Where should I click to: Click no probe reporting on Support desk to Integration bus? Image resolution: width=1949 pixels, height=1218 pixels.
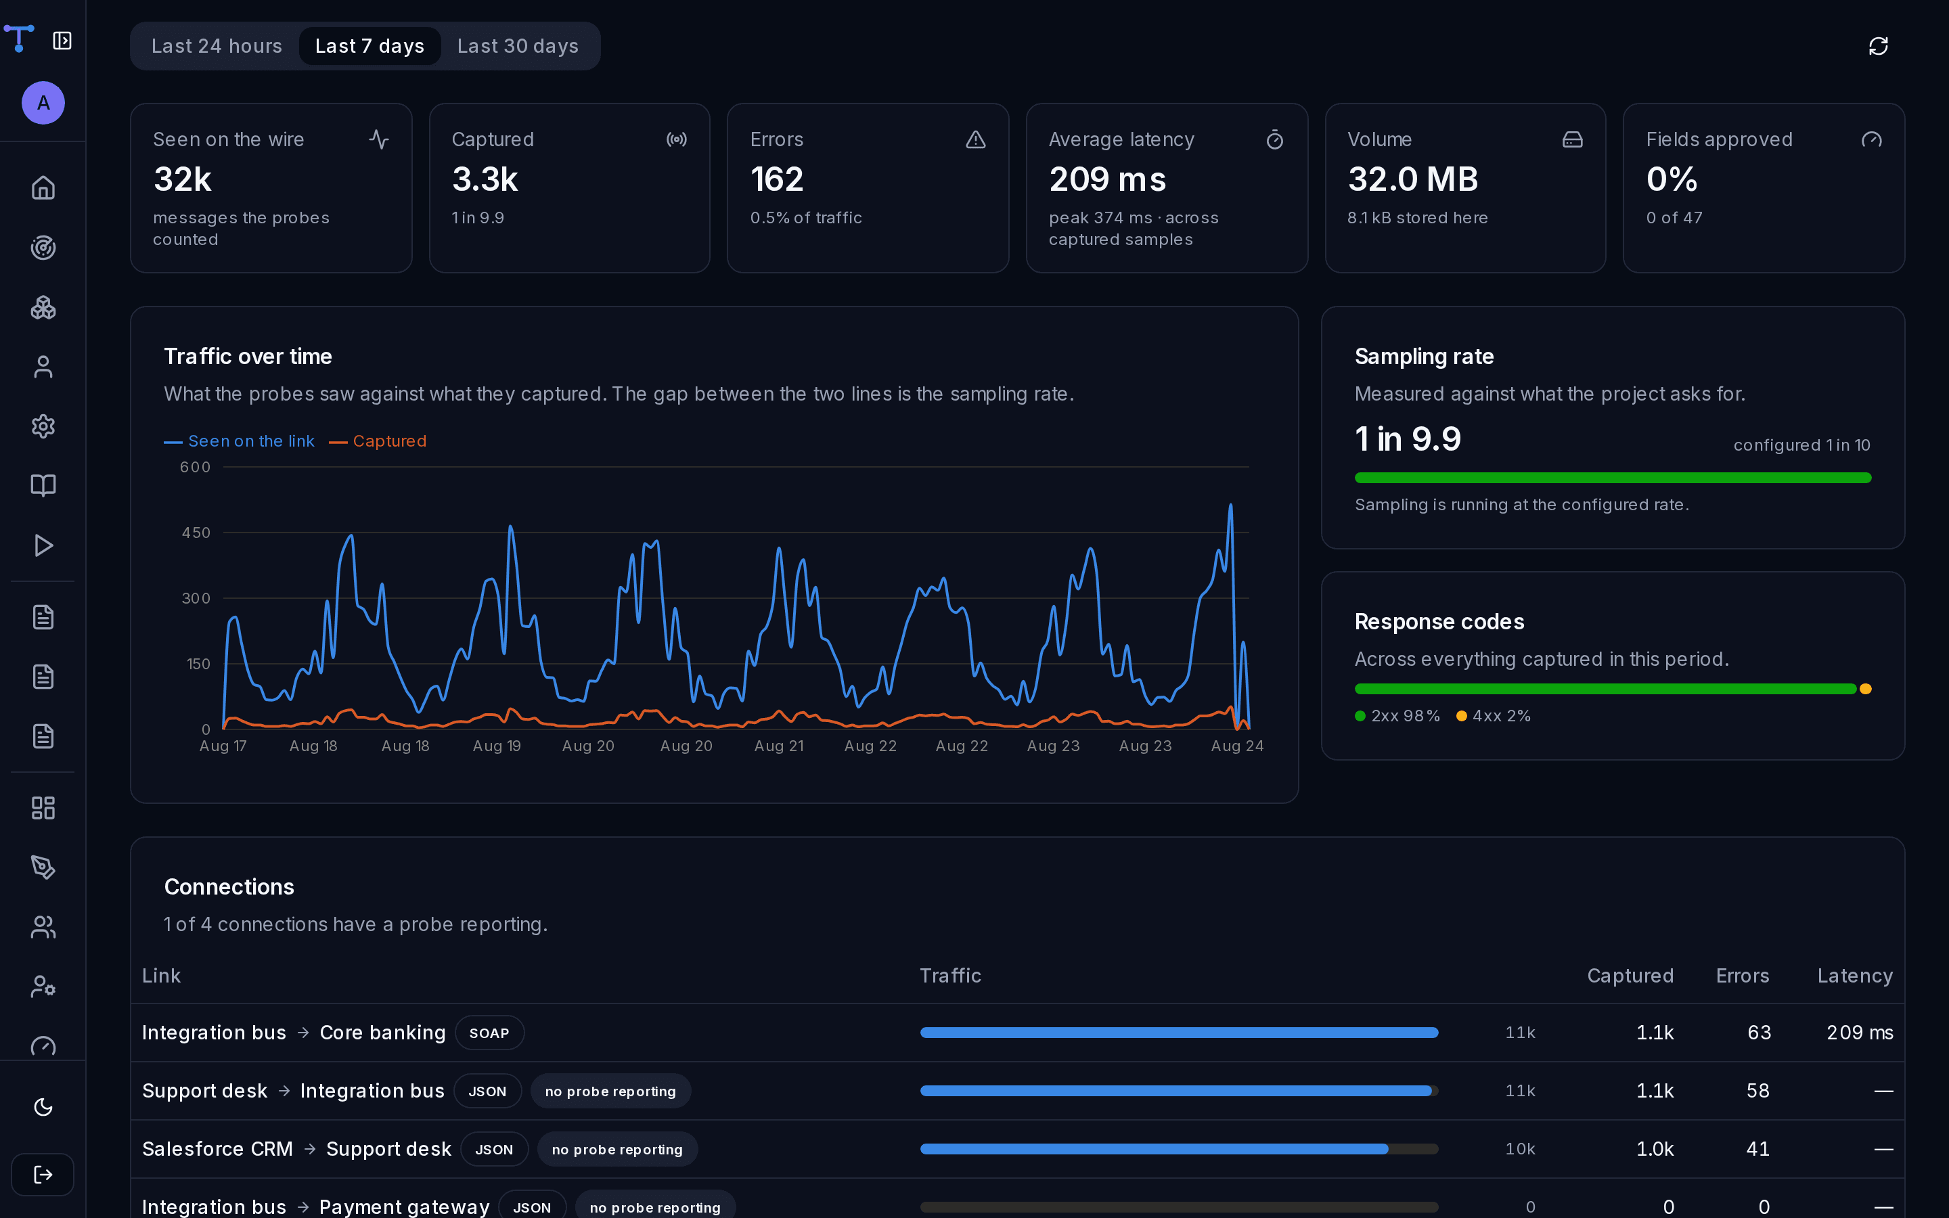pos(610,1091)
